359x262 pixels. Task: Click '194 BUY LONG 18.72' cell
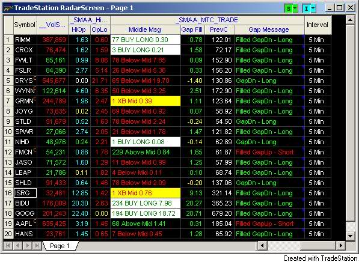coord(146,213)
